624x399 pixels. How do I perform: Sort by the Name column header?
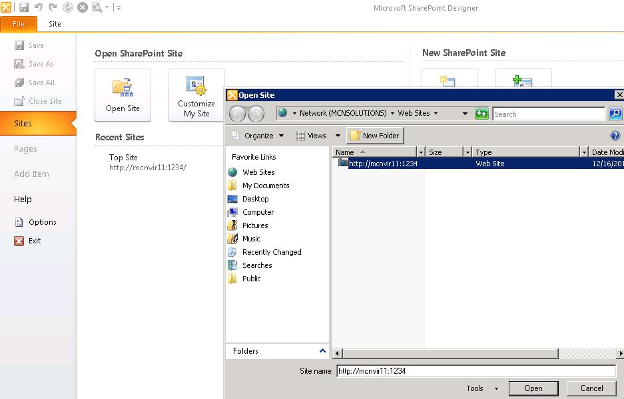(x=374, y=152)
